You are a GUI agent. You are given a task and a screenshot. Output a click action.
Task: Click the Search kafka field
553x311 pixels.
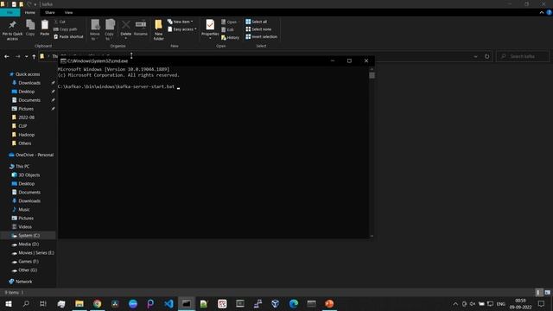[523, 56]
